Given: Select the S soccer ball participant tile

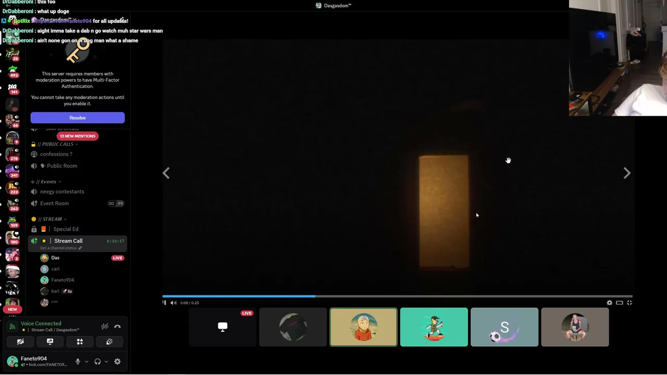Looking at the screenshot, I should [504, 327].
